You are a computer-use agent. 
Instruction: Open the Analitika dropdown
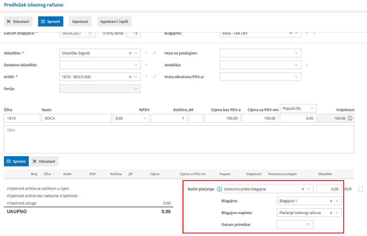(x=297, y=65)
